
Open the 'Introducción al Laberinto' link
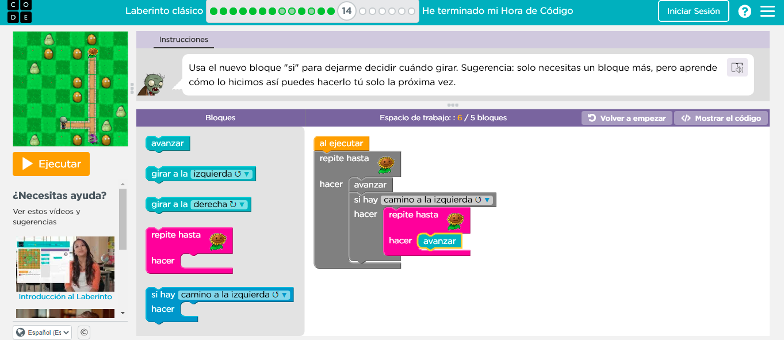[65, 297]
